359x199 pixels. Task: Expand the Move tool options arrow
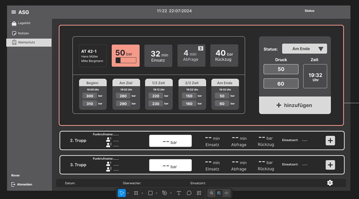pyautogui.click(x=128, y=193)
